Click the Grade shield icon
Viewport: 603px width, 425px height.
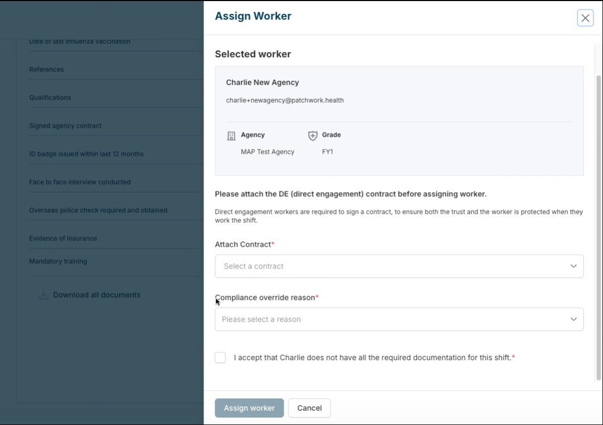coord(312,136)
